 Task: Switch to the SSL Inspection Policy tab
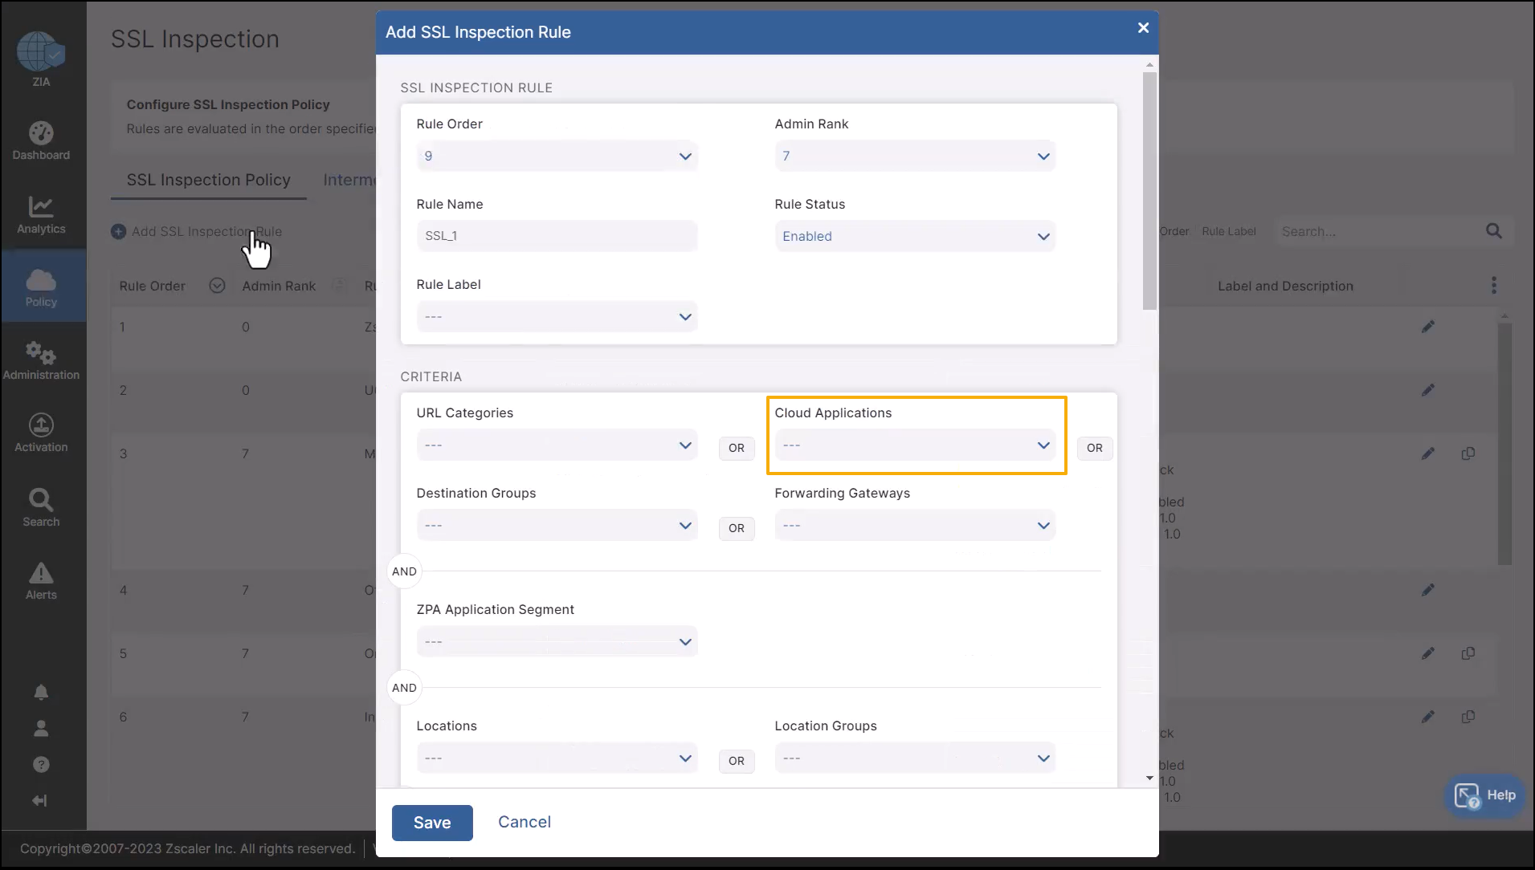click(208, 180)
